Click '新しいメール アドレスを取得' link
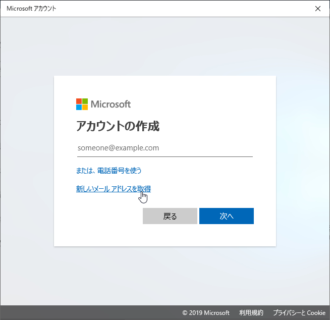 point(114,189)
